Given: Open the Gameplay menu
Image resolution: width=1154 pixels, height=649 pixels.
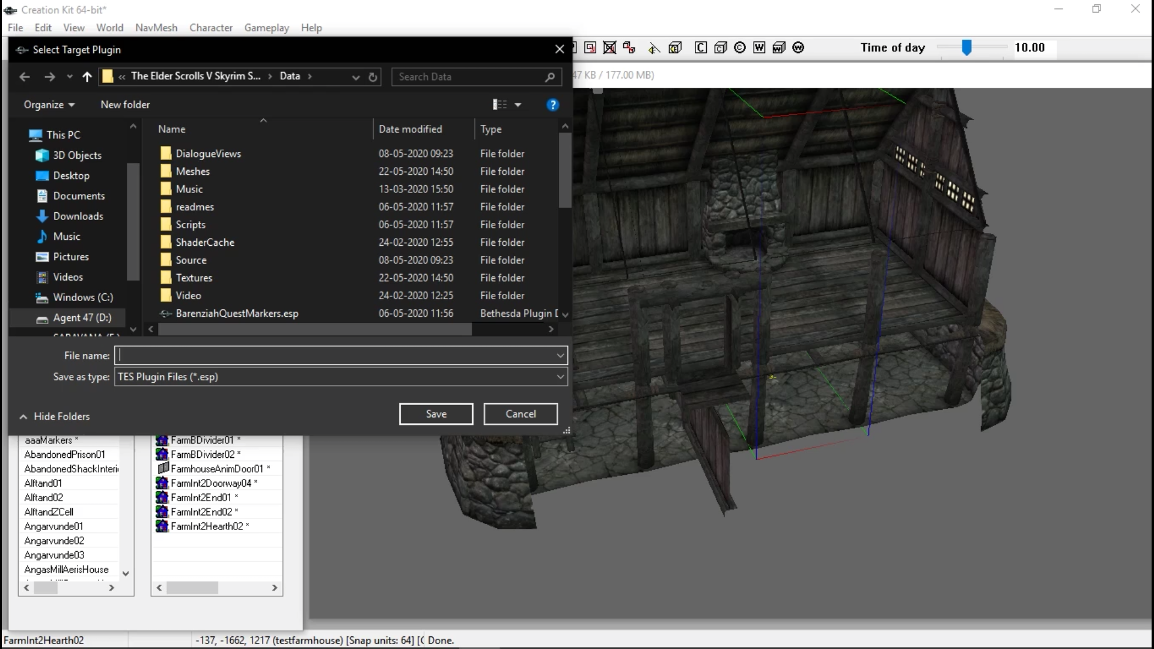Looking at the screenshot, I should click(x=266, y=28).
